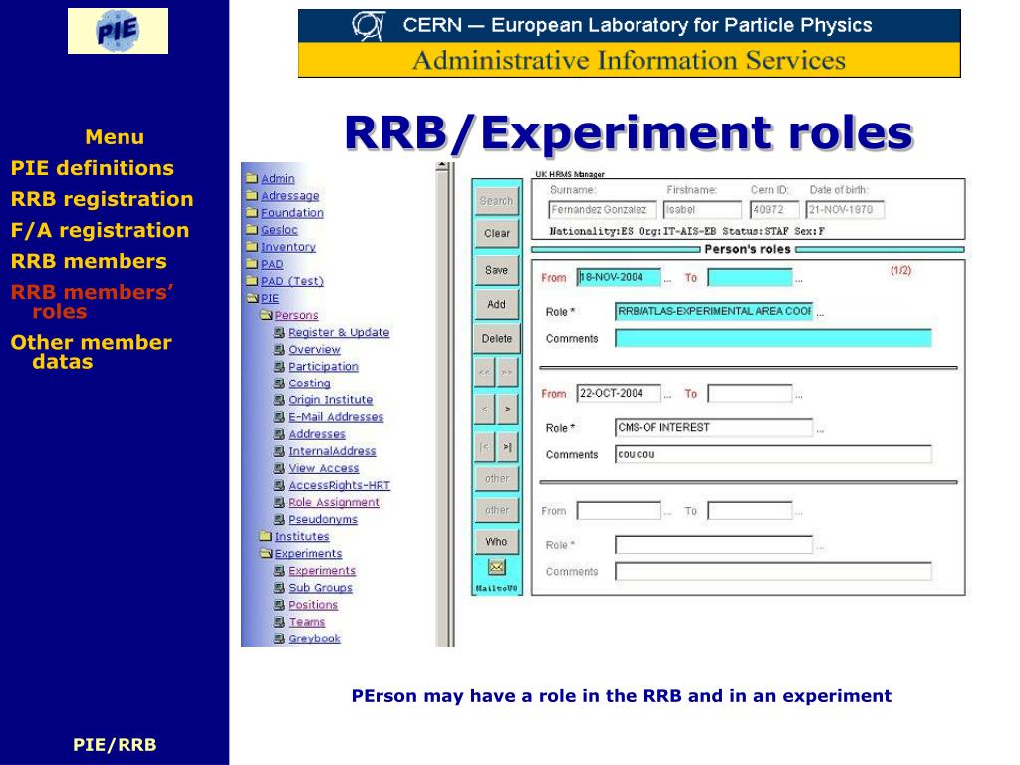Open RRB registration menu item
This screenshot has height=765, width=1020.
tap(103, 199)
